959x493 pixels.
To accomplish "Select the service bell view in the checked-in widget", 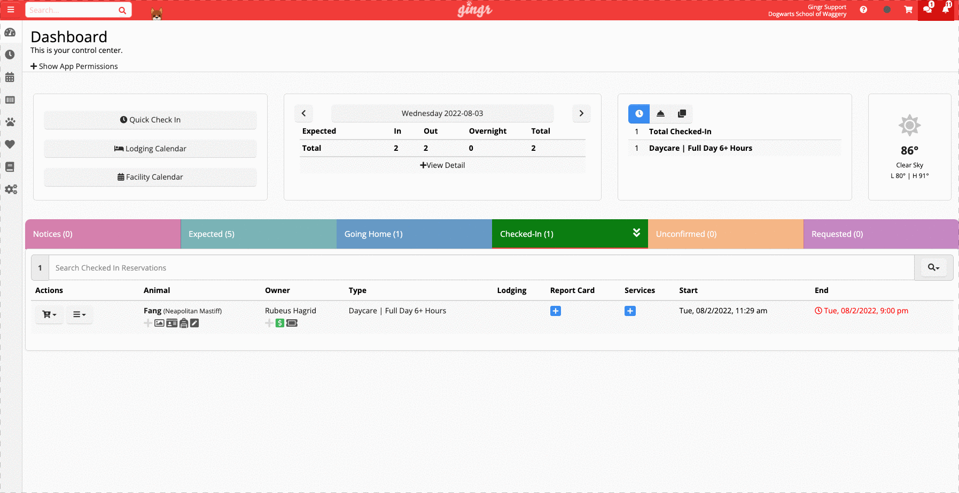I will 660,113.
